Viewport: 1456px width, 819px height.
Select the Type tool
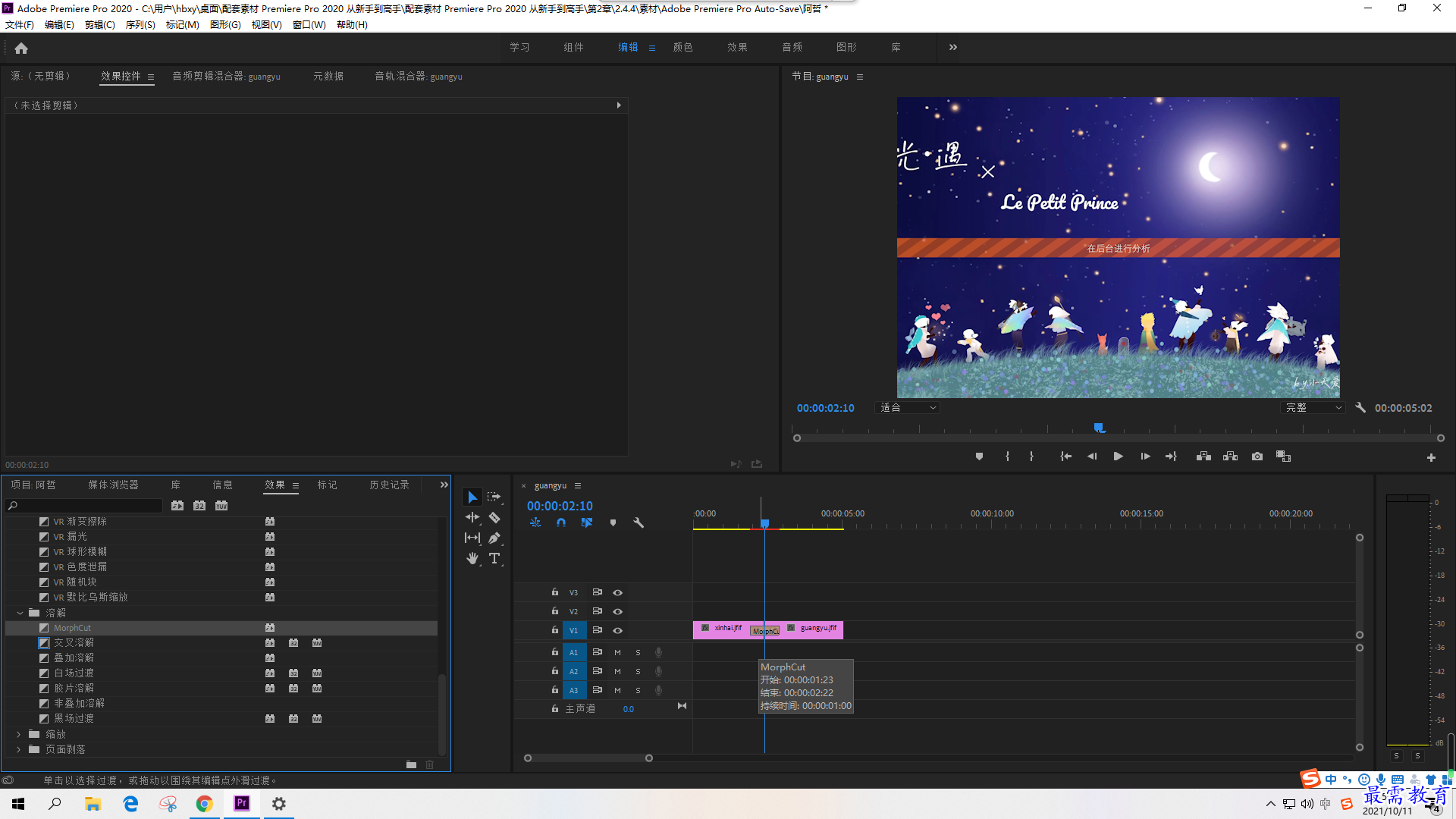click(x=494, y=558)
